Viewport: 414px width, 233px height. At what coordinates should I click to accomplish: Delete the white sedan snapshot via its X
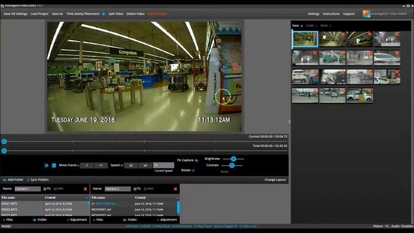(397, 53)
